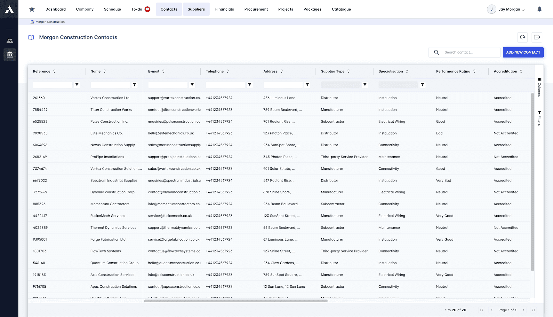Click the favorites star next to Dashboard
Viewport: 553px width, 317px height.
point(32,9)
